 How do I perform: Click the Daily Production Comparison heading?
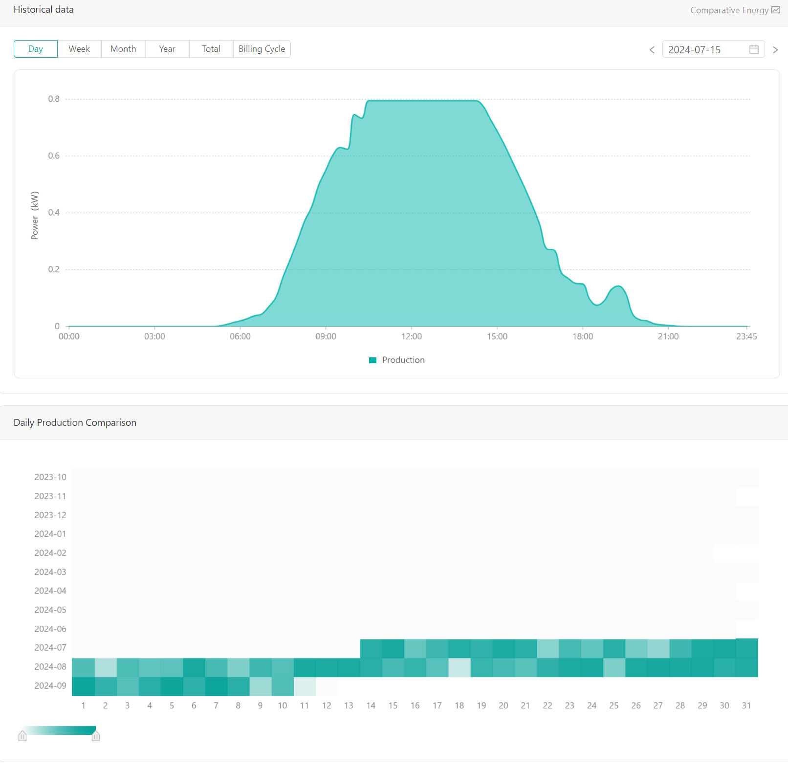pyautogui.click(x=75, y=422)
